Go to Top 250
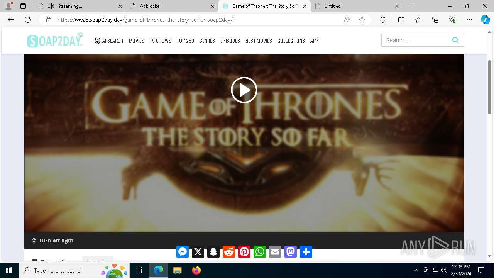 tap(185, 41)
